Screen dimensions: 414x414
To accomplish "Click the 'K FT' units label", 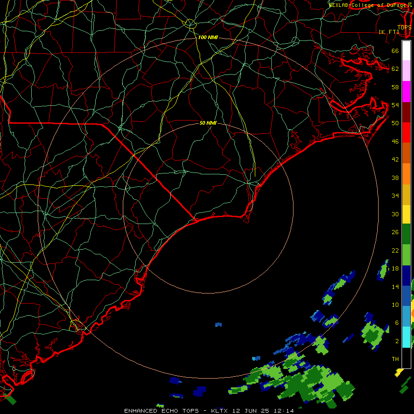I will coord(389,32).
